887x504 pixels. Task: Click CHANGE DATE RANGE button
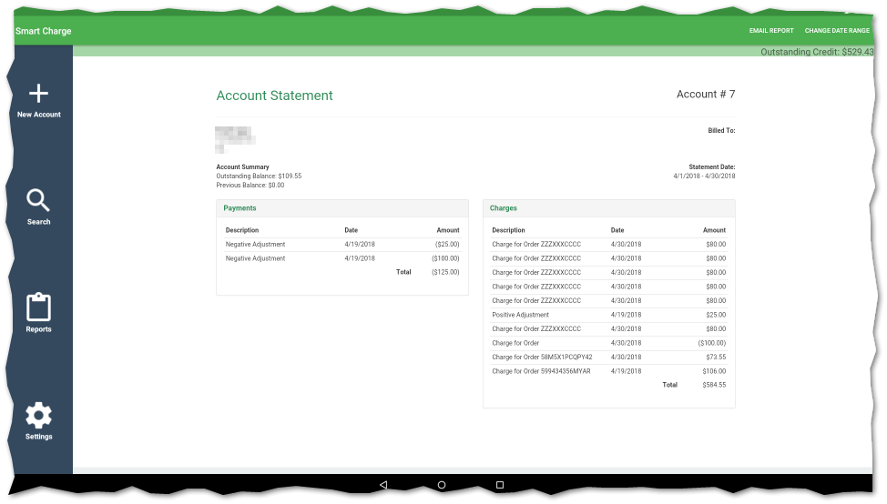(837, 31)
